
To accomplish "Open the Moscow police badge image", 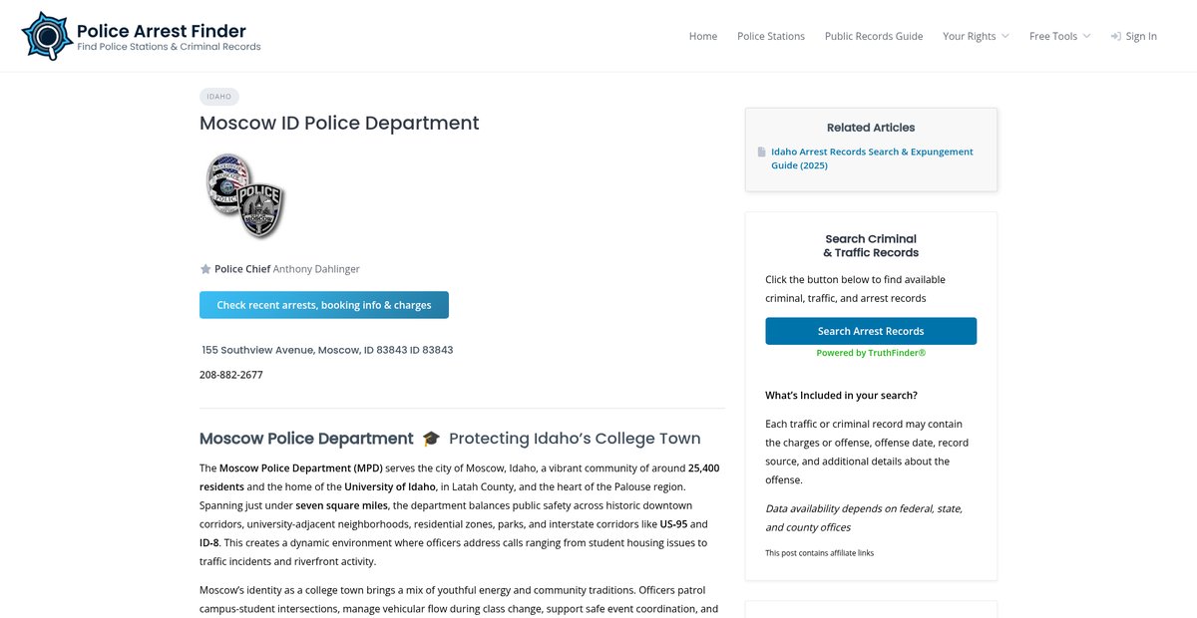I will click(x=244, y=195).
